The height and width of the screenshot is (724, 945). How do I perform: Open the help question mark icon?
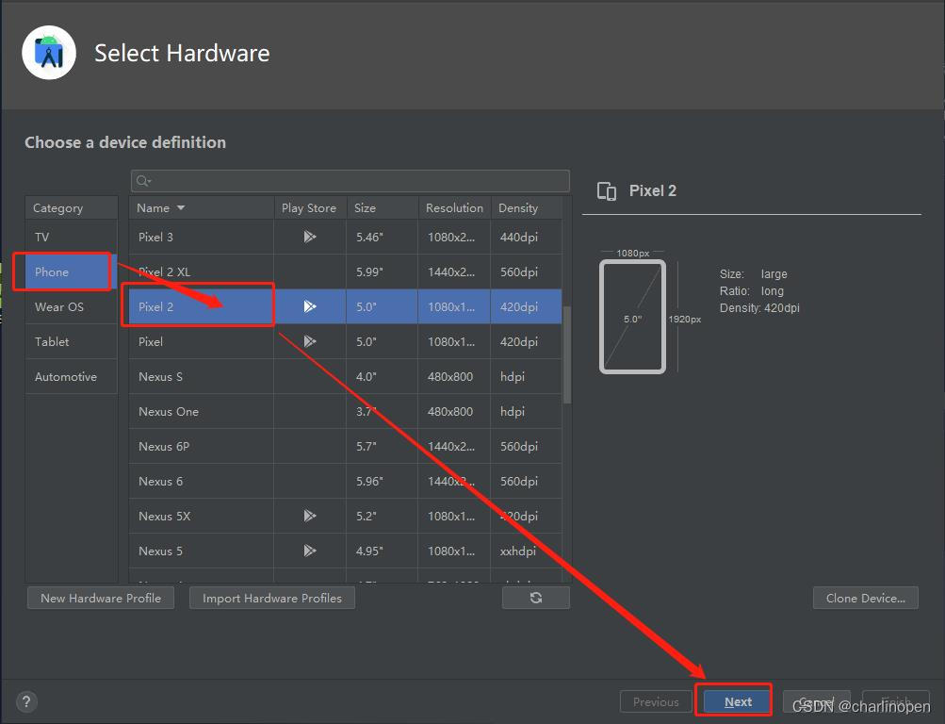click(x=26, y=701)
